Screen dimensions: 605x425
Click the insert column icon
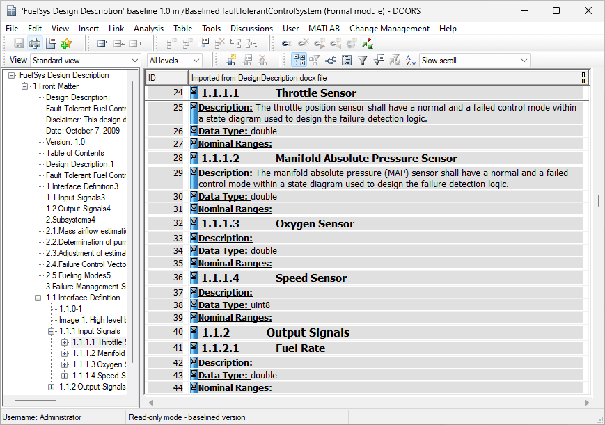coord(230,60)
